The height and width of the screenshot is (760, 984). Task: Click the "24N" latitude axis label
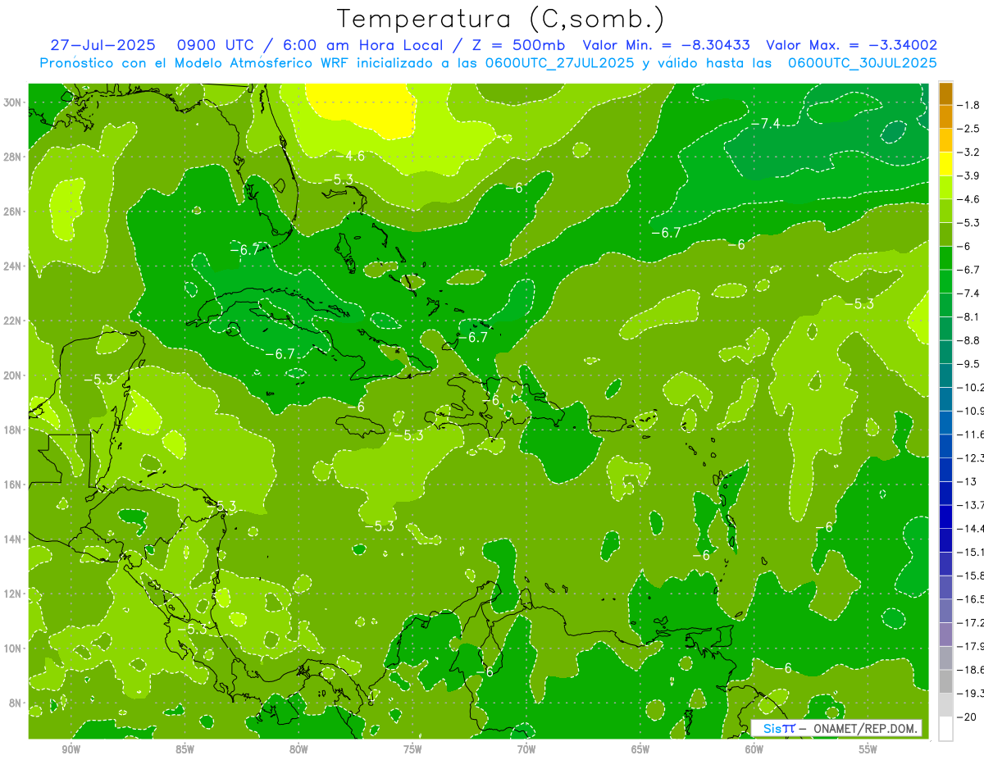[13, 266]
